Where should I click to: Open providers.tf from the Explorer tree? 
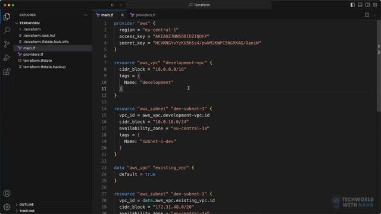(33, 54)
